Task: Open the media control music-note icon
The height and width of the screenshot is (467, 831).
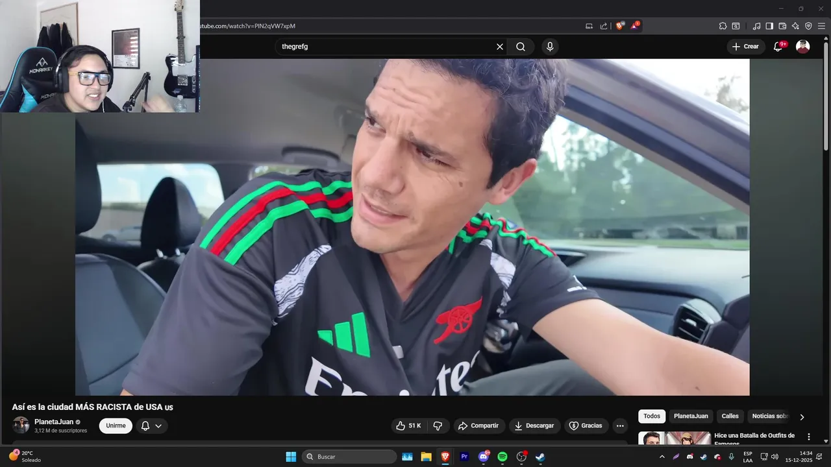Action: [x=756, y=26]
